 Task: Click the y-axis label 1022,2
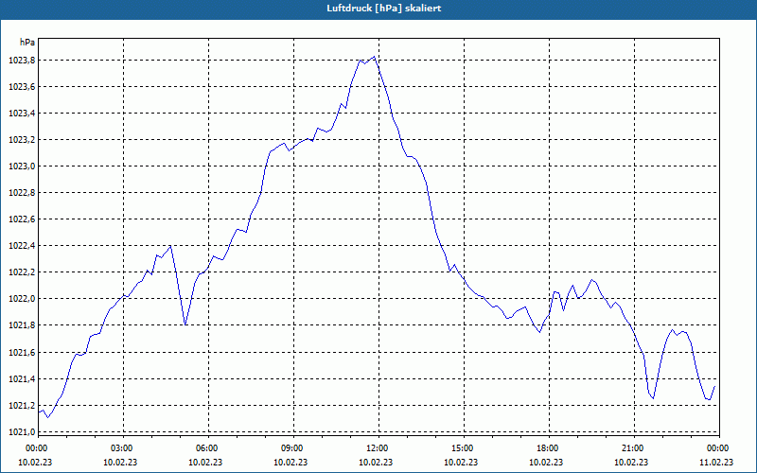(22, 272)
